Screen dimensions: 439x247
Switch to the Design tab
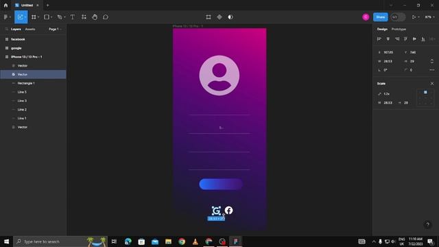click(x=382, y=29)
